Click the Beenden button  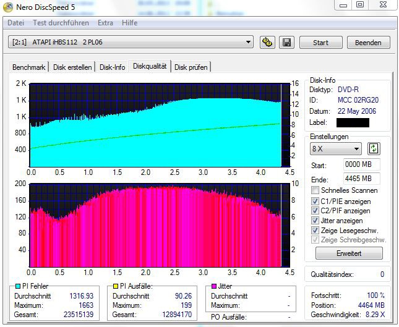368,43
